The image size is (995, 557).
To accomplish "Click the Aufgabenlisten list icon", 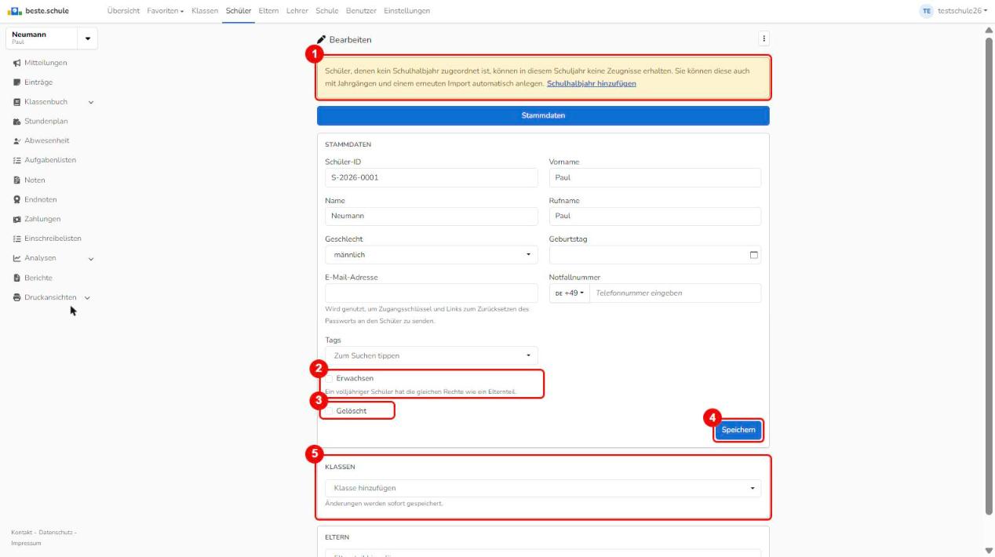I will 17,161.
